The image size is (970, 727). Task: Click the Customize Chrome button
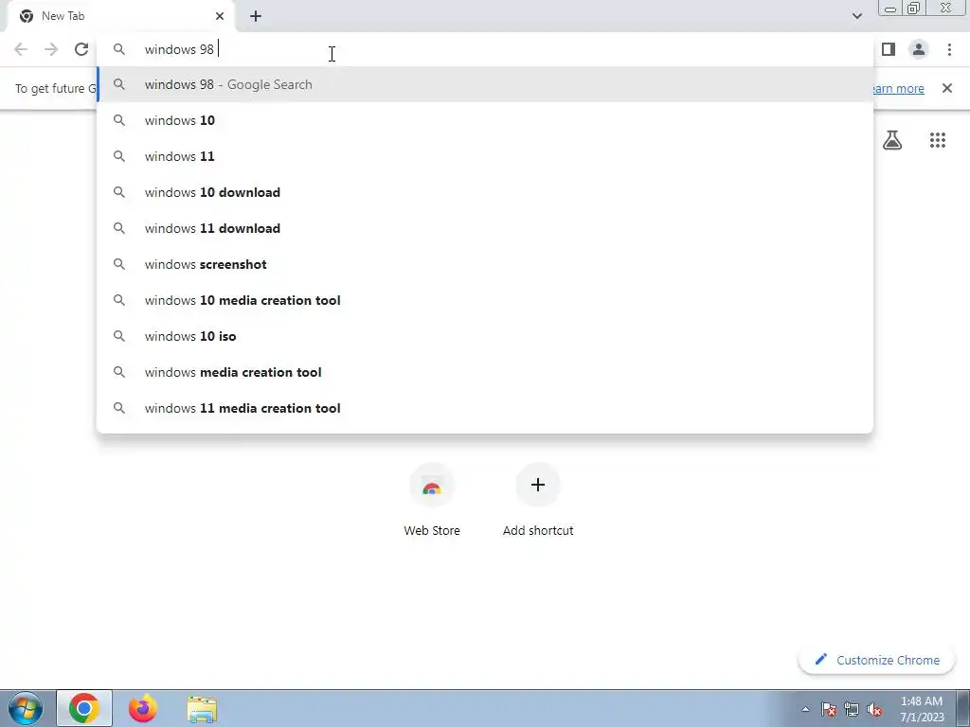(876, 660)
